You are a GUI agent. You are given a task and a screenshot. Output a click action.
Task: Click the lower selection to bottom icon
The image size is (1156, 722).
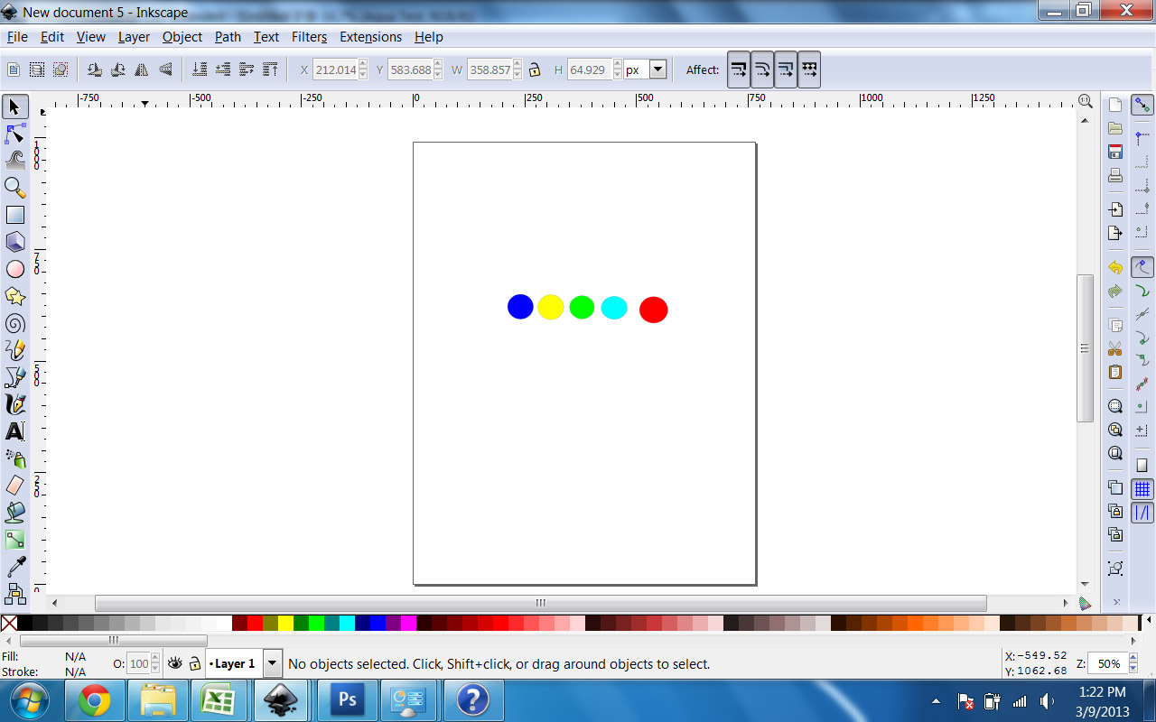[x=200, y=69]
